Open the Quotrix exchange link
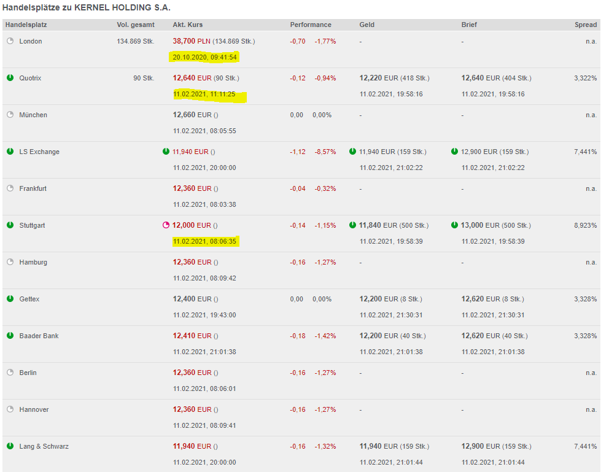Viewport: 601px width, 472px height. [31, 78]
